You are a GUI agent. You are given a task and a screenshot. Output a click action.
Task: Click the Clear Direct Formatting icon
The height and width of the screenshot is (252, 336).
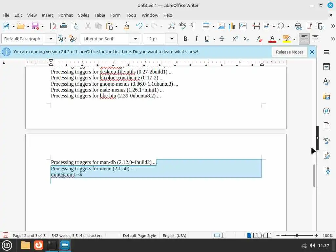click(259, 39)
